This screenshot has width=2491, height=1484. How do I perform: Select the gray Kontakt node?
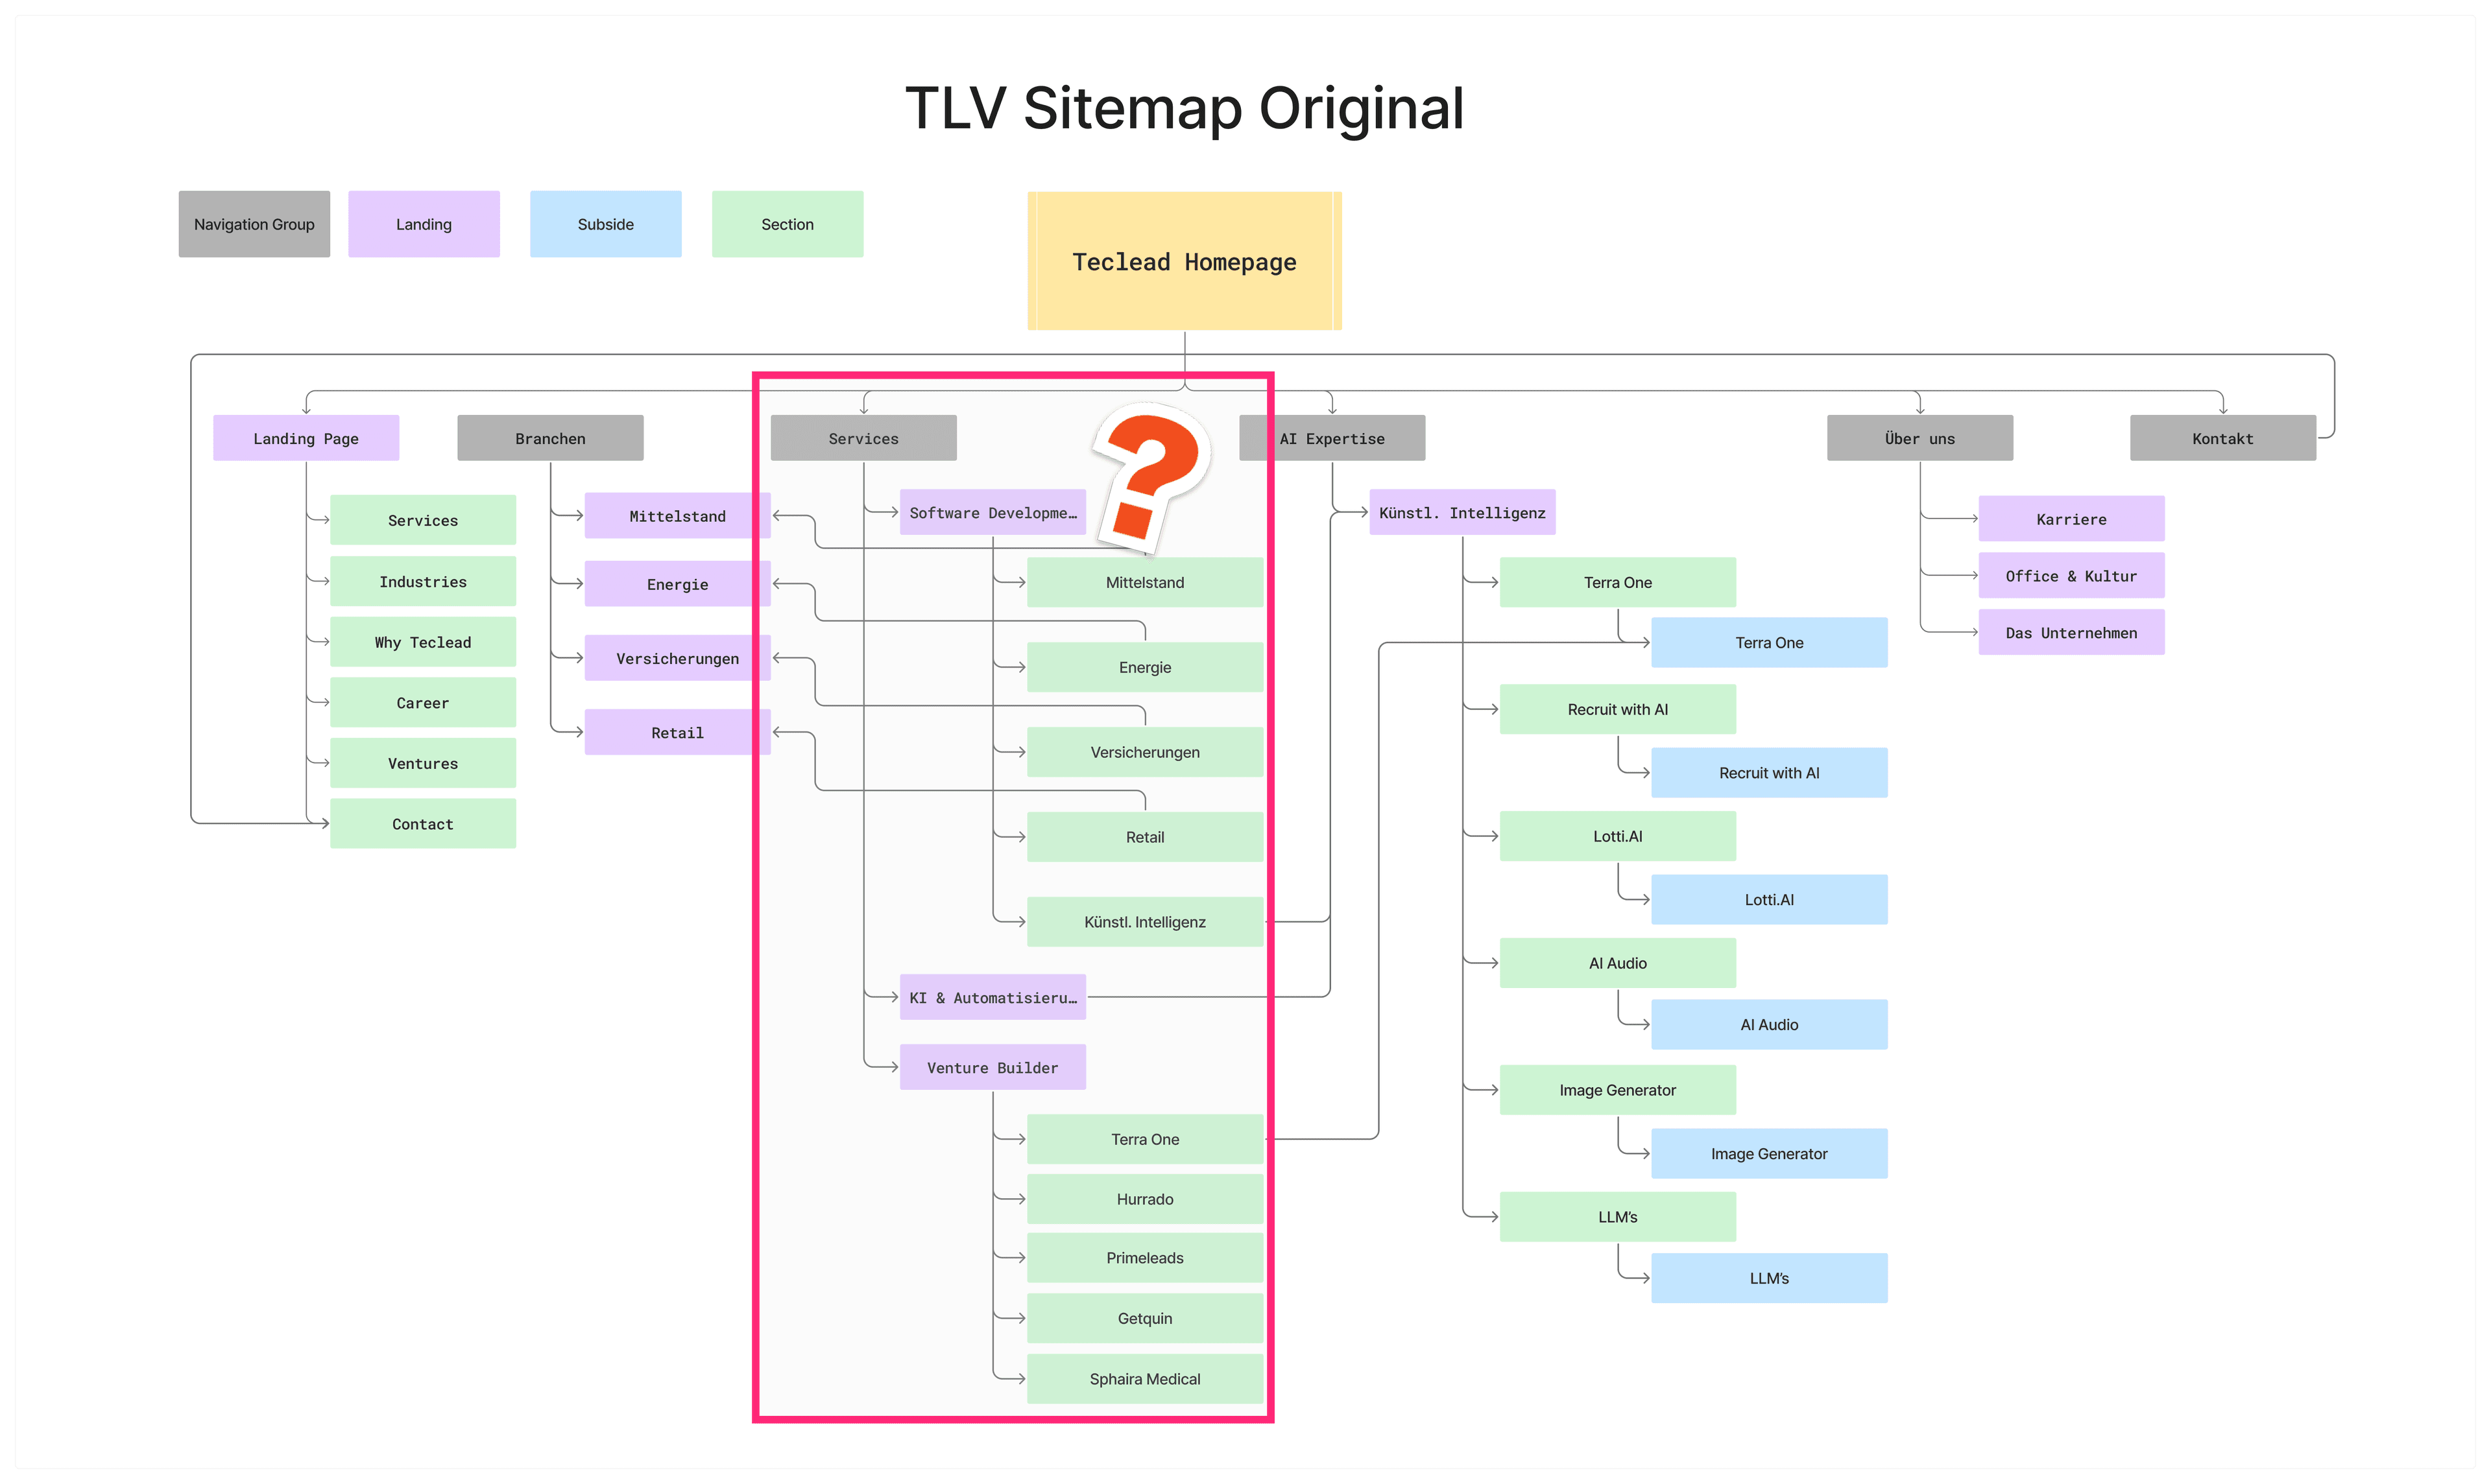[x=2223, y=438]
